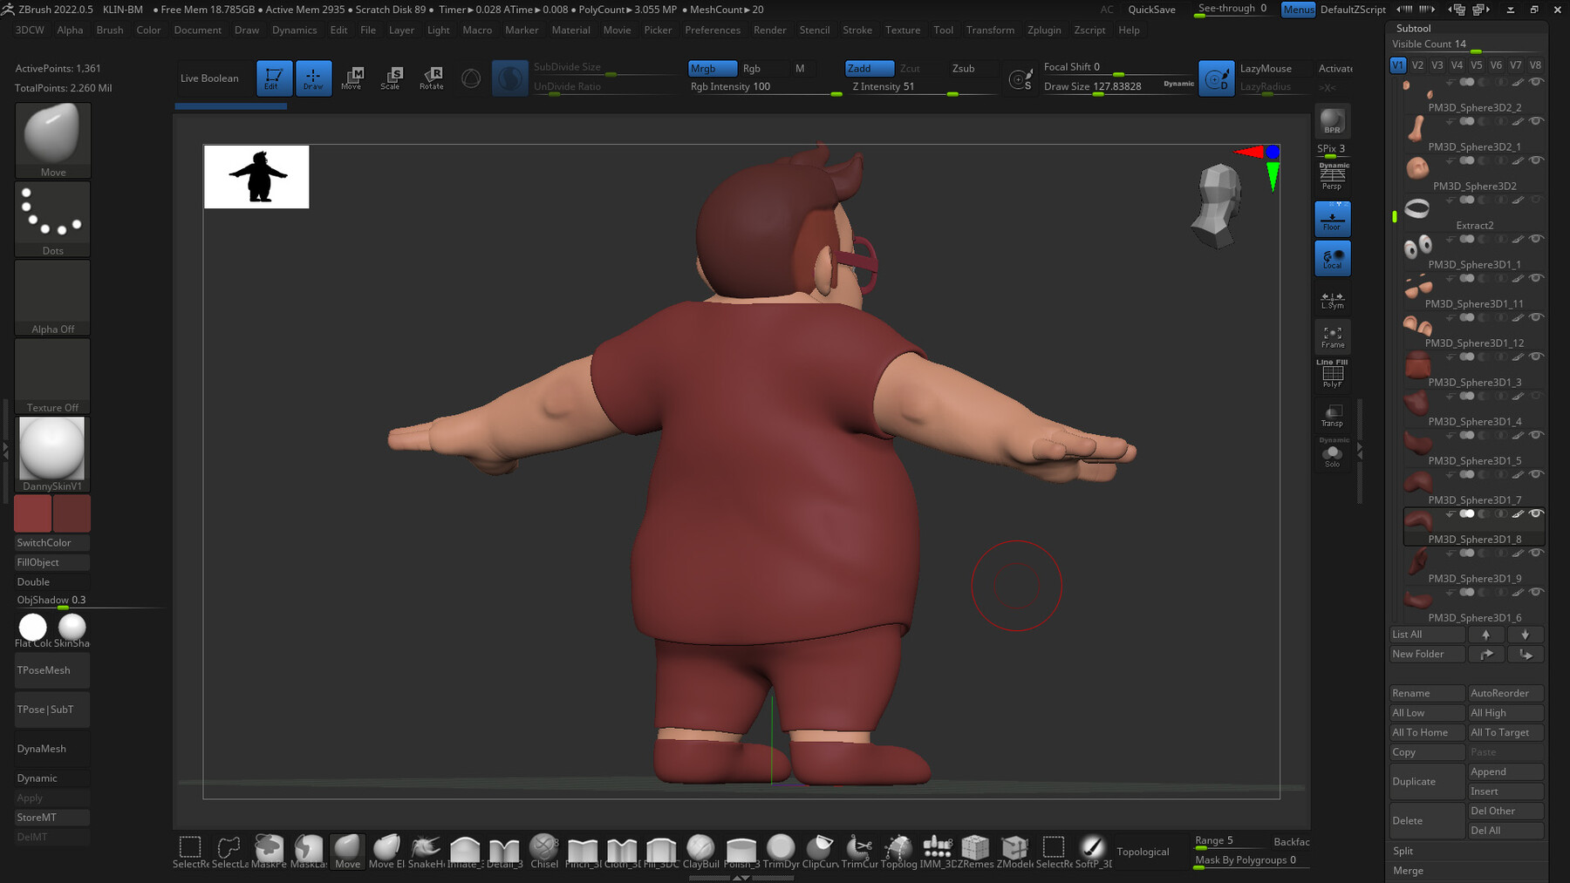The height and width of the screenshot is (883, 1570).
Task: Open the Alpha Off selection popup
Action: pos(53,297)
